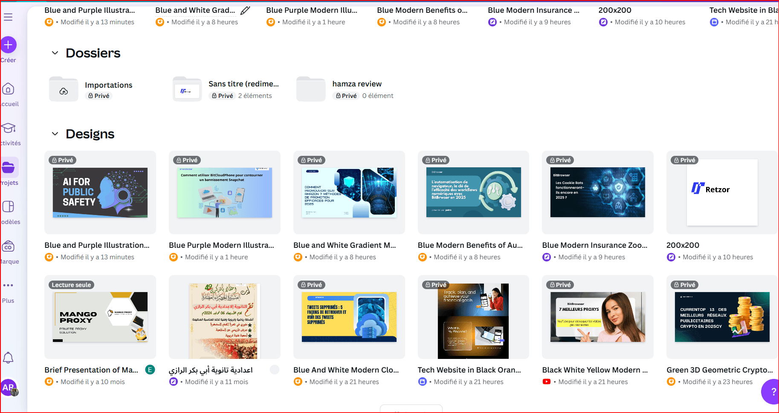Image resolution: width=779 pixels, height=413 pixels.
Task: Open the Modèles templates icon
Action: pos(8,207)
